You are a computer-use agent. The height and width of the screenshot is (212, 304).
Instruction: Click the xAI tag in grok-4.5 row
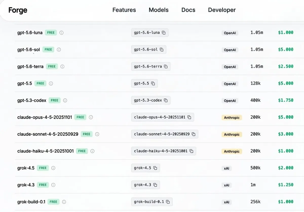pos(226,168)
